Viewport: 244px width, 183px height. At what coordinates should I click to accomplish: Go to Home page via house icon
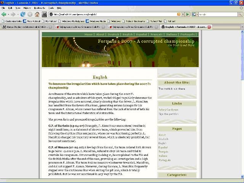[37, 14]
